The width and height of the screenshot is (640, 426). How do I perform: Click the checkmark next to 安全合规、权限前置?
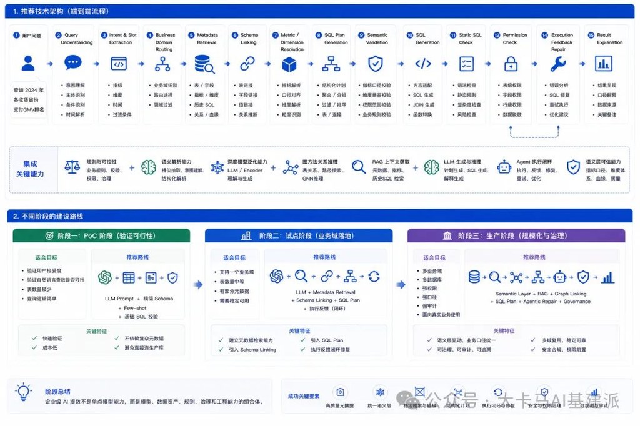point(532,349)
